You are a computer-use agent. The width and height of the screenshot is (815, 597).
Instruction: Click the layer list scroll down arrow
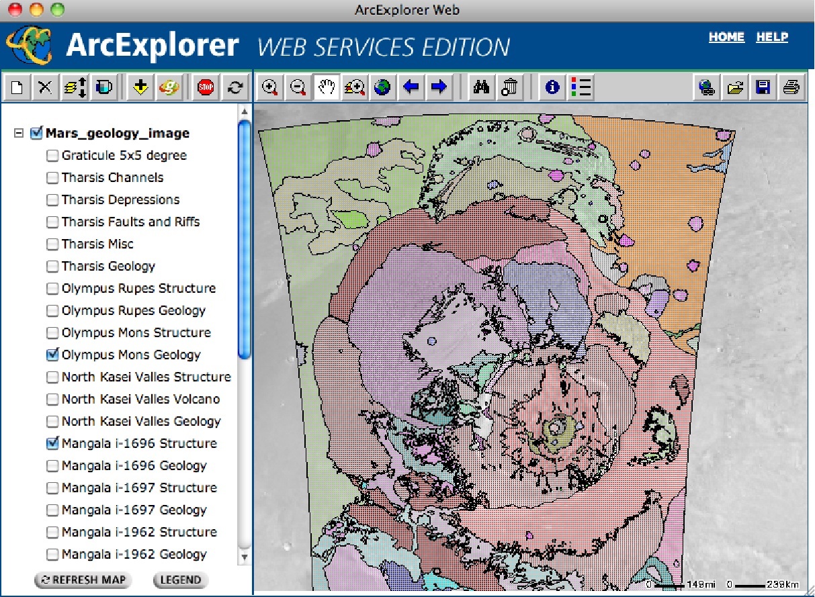pos(245,557)
